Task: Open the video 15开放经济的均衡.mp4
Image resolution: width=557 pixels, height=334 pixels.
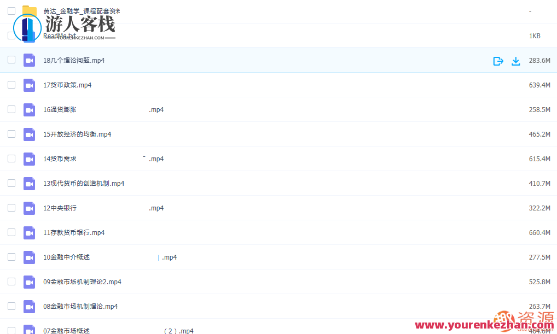Action: (77, 134)
